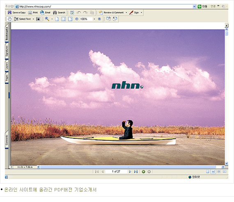The width and height of the screenshot is (234, 202).
Task: Set view to Fit Page icon
Action: pyautogui.click(x=64, y=19)
